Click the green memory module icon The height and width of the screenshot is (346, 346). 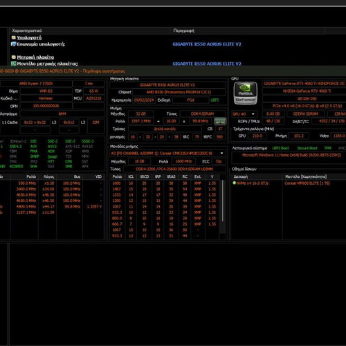click(220, 121)
